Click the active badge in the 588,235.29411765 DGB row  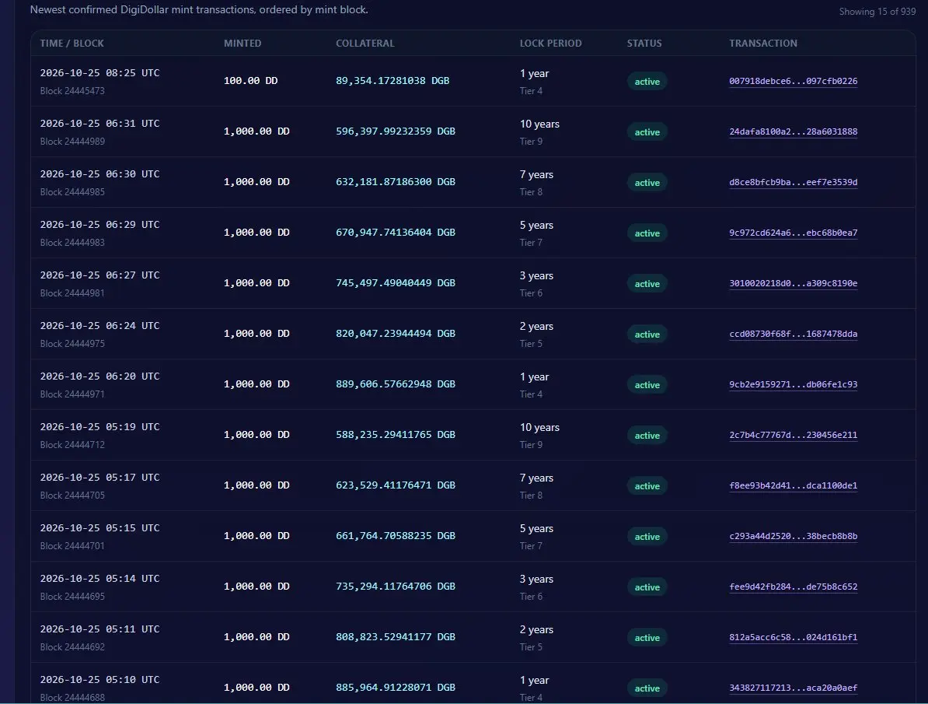coord(647,436)
